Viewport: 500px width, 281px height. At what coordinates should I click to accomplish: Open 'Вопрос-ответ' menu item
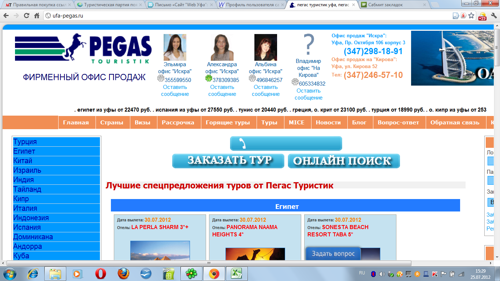point(399,123)
